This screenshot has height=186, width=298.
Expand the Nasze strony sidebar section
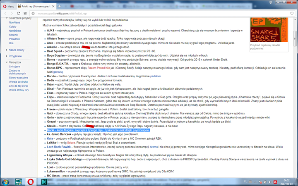click(16, 50)
